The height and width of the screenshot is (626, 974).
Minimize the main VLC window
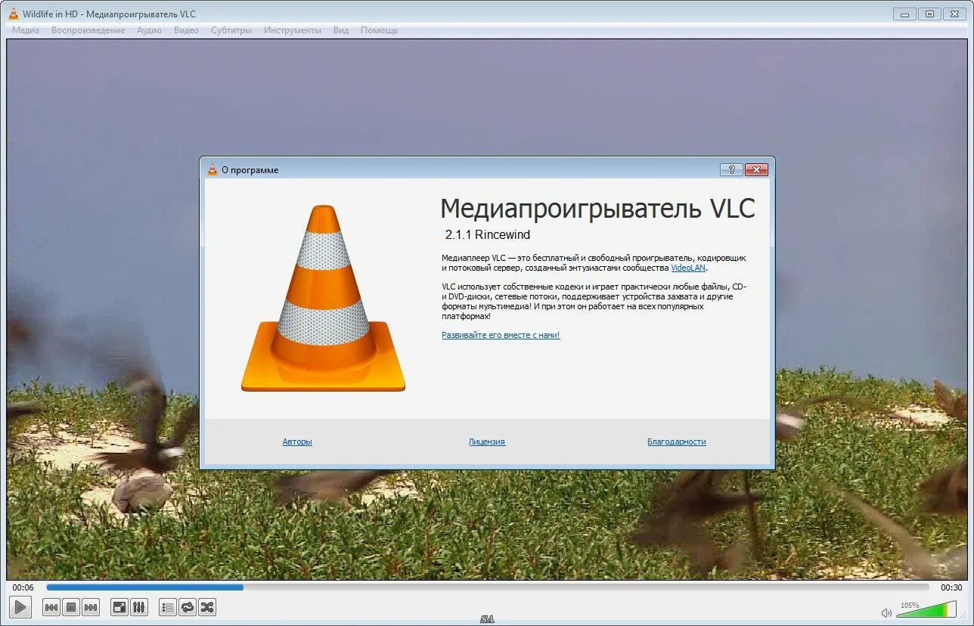[x=904, y=14]
